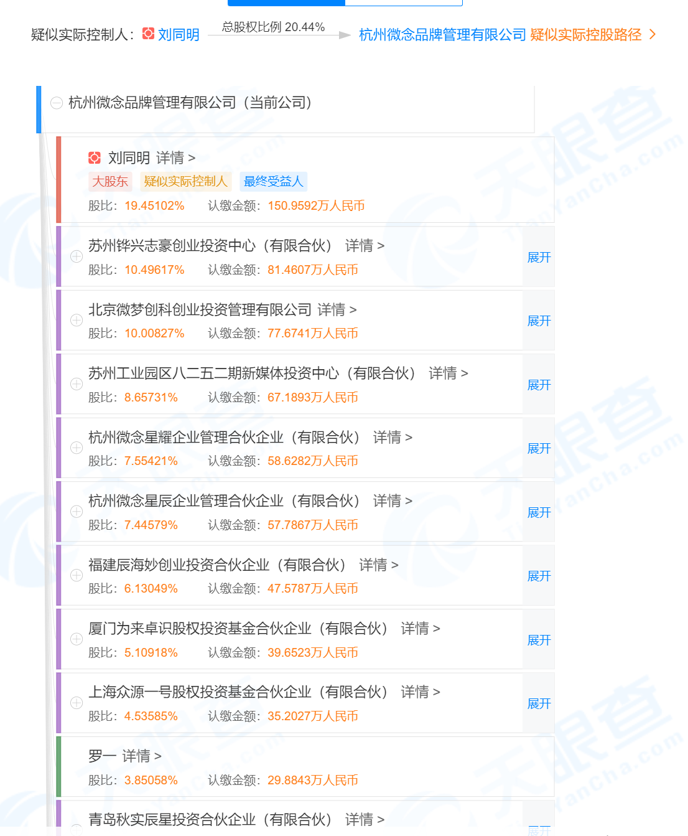The image size is (688, 836).
Task: Expand the 苏州铧兴志豪创业投资中心 row via 展开
Action: 538,257
